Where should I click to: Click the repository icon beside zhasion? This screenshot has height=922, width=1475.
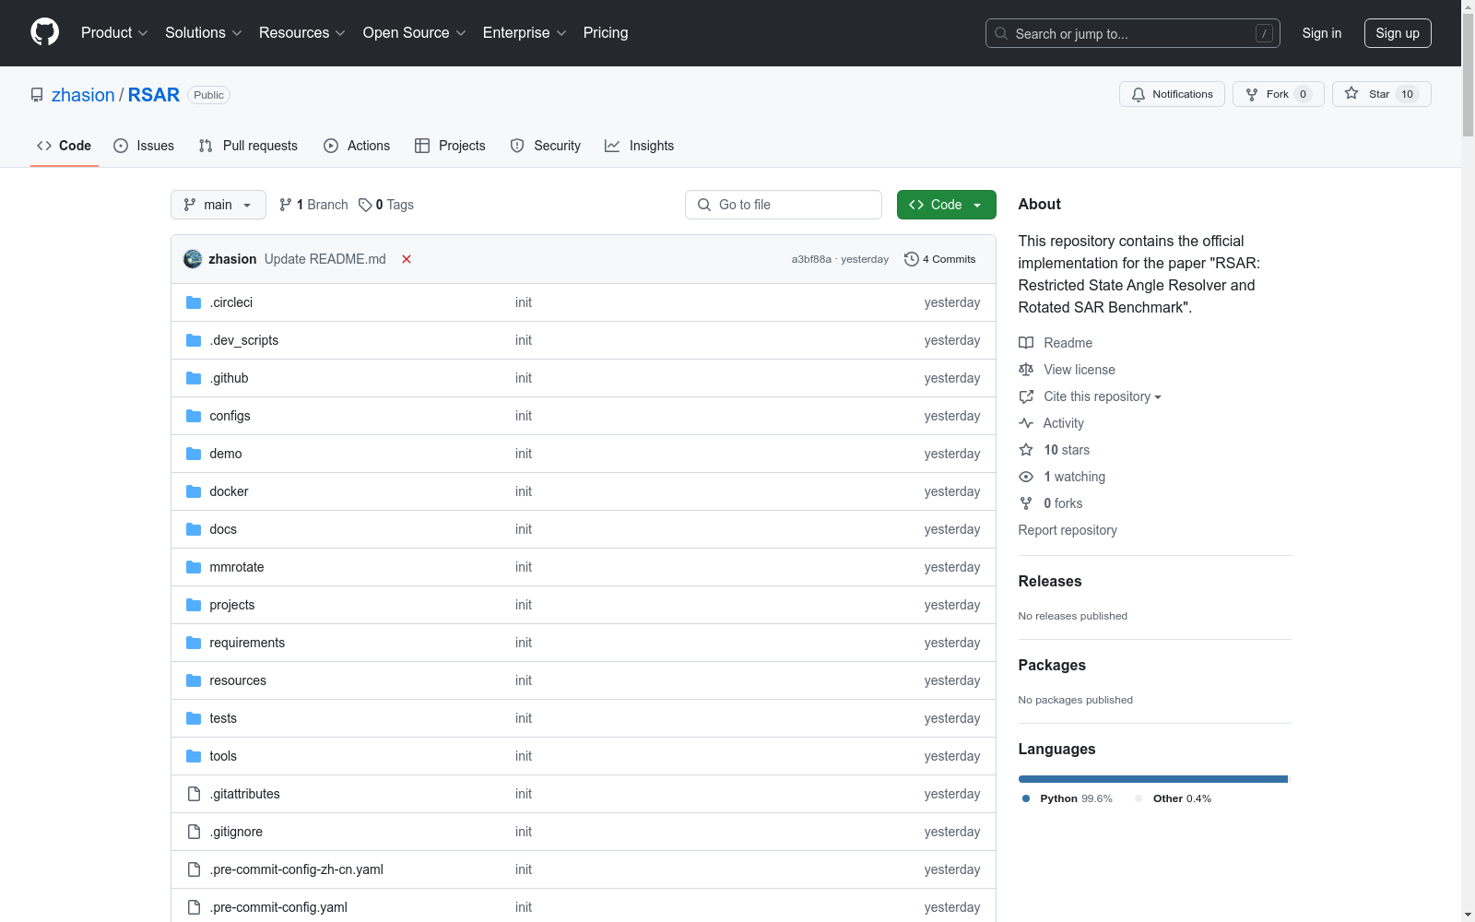click(x=37, y=95)
